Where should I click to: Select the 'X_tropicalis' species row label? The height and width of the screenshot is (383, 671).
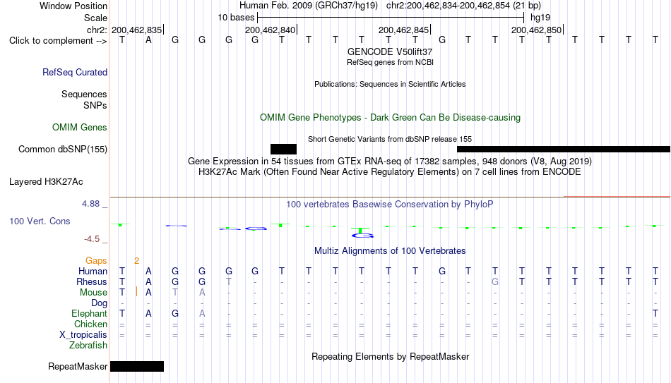pyautogui.click(x=83, y=335)
